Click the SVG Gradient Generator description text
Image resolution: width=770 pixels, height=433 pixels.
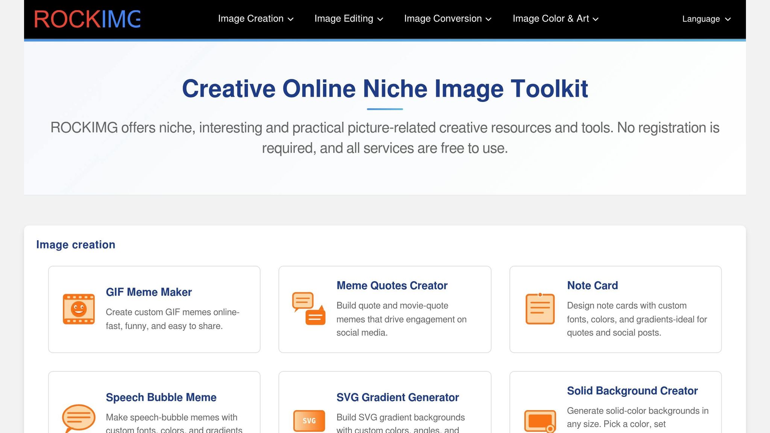tap(400, 422)
